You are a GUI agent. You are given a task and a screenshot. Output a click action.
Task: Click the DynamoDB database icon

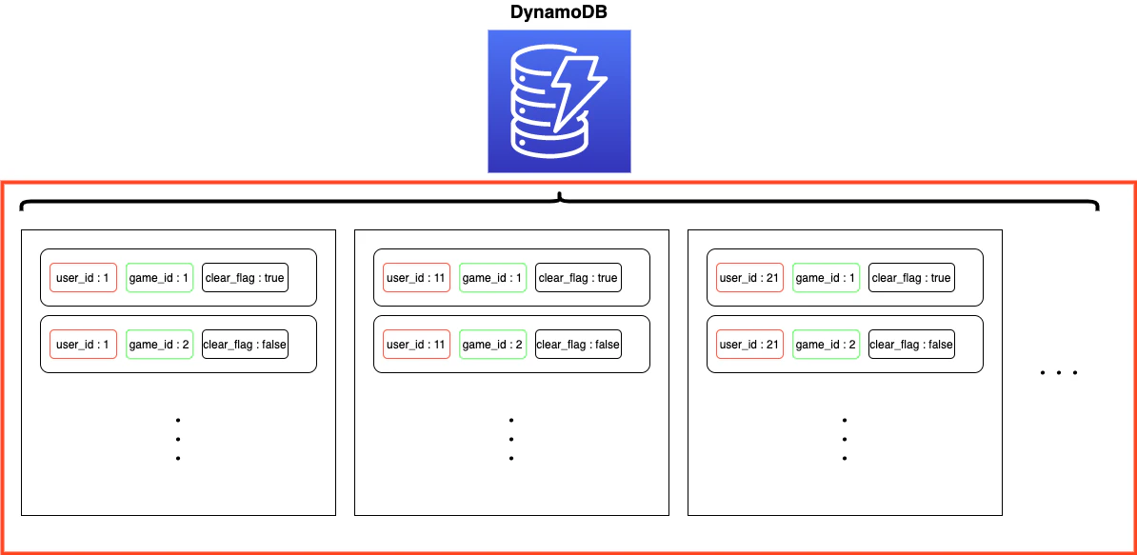pos(559,102)
